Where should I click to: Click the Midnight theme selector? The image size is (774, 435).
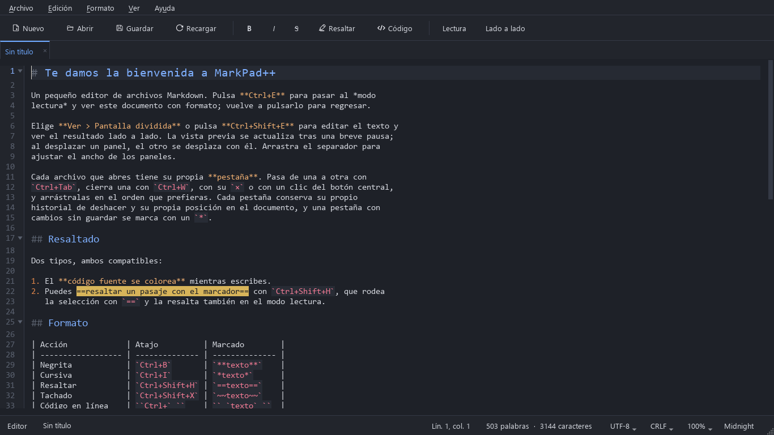tap(739, 426)
